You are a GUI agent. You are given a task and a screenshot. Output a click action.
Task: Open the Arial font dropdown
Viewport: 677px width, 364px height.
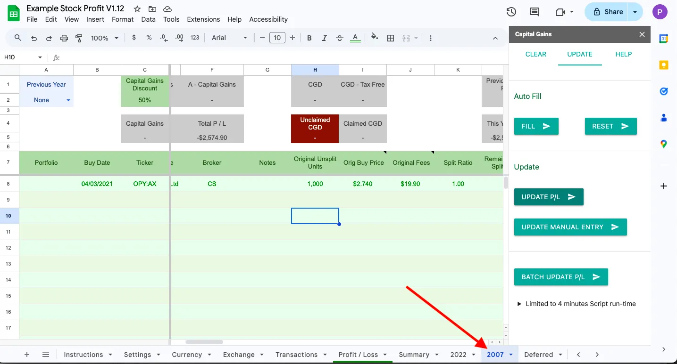(229, 38)
